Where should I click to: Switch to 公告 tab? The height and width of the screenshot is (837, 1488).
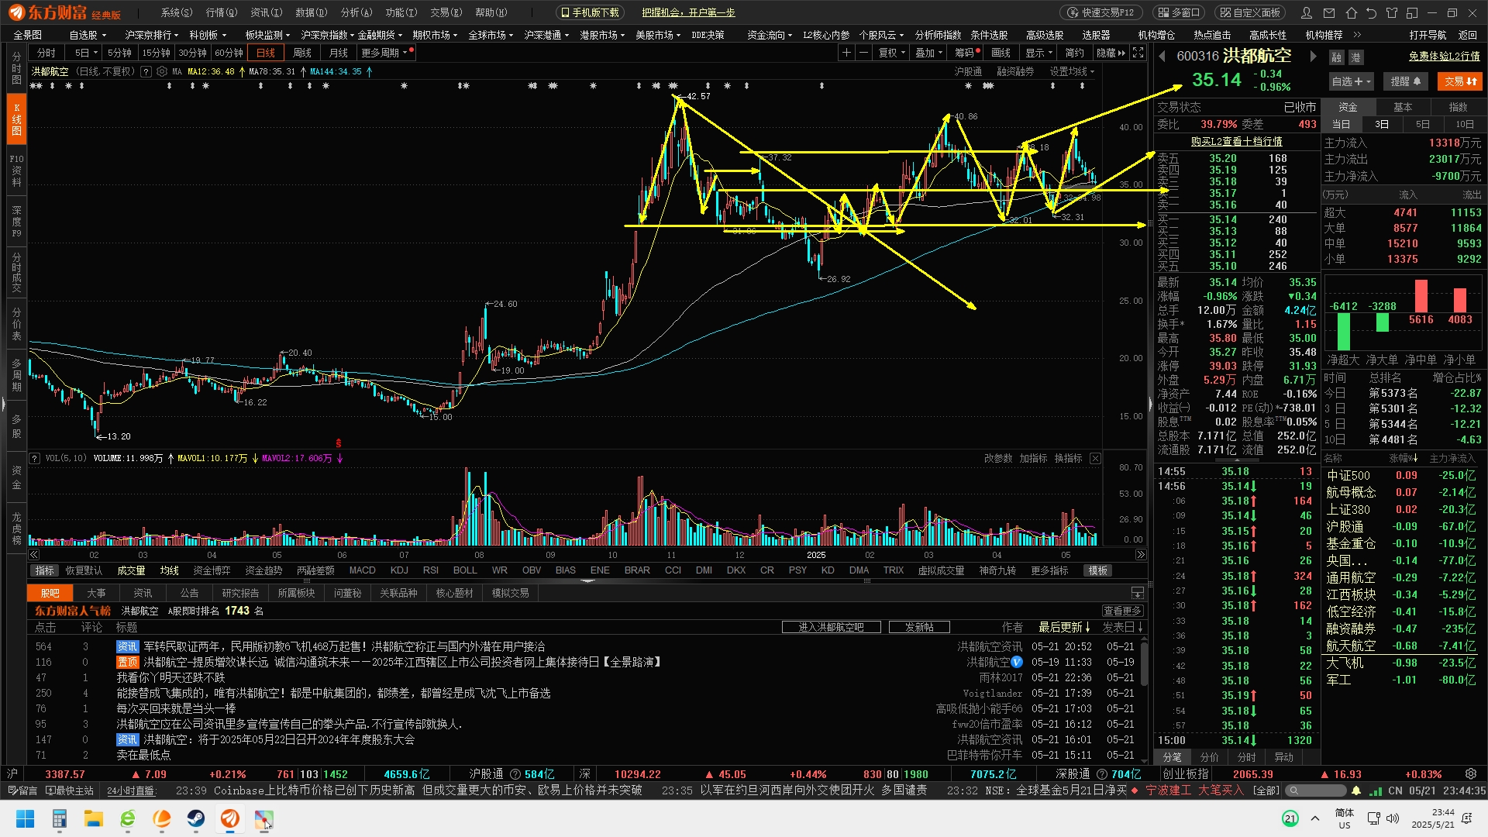point(190,593)
